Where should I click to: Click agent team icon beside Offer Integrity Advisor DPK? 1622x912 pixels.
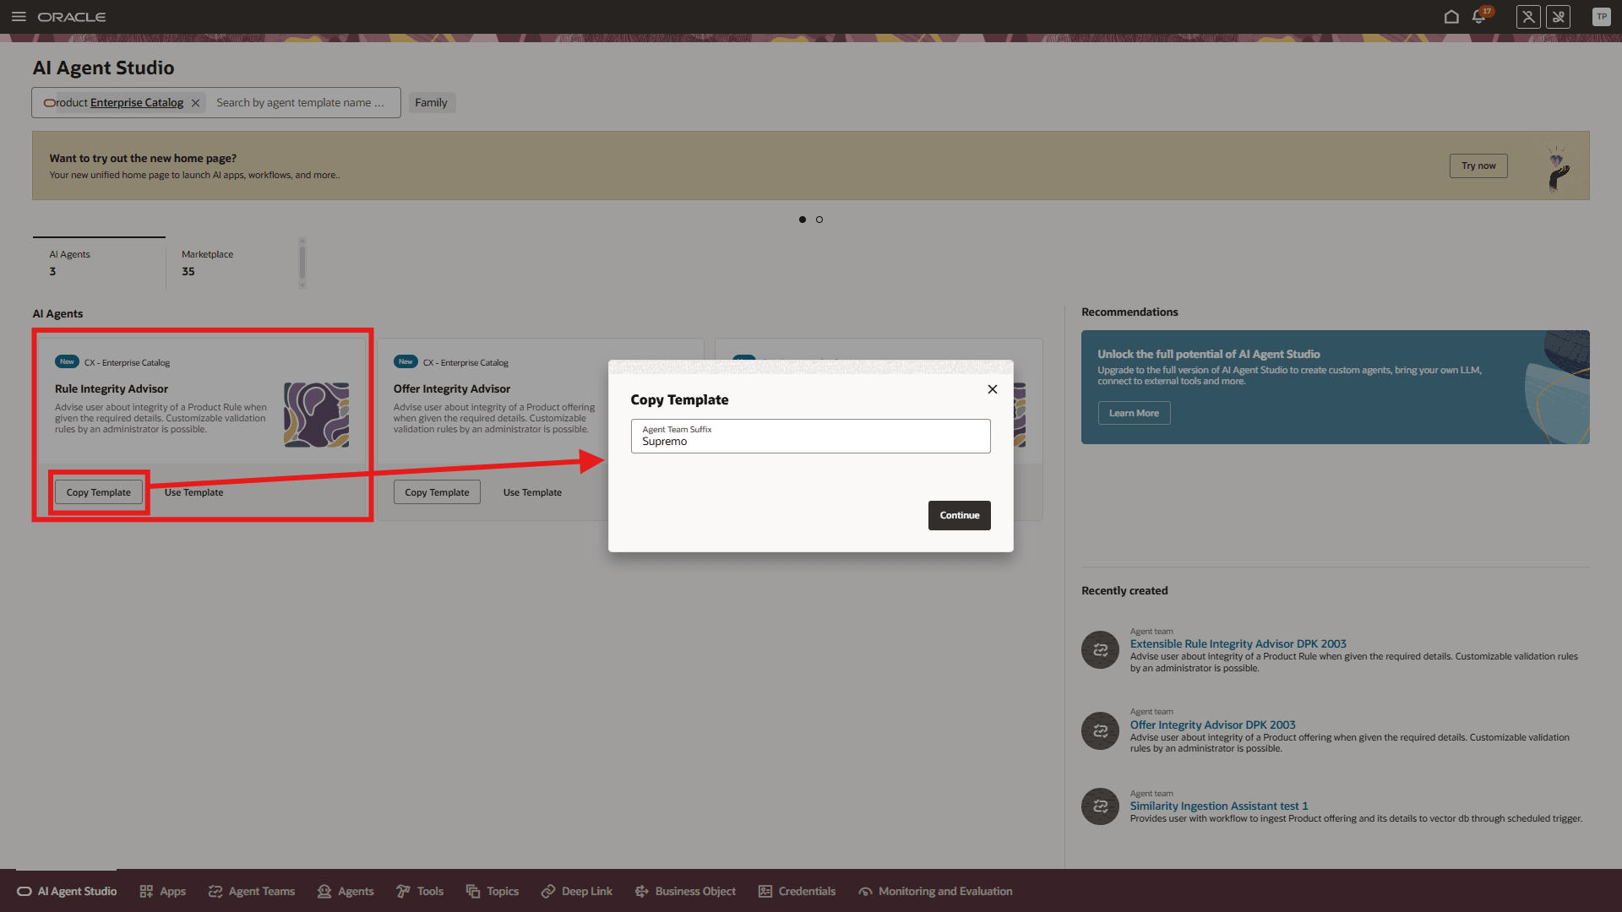(x=1101, y=731)
